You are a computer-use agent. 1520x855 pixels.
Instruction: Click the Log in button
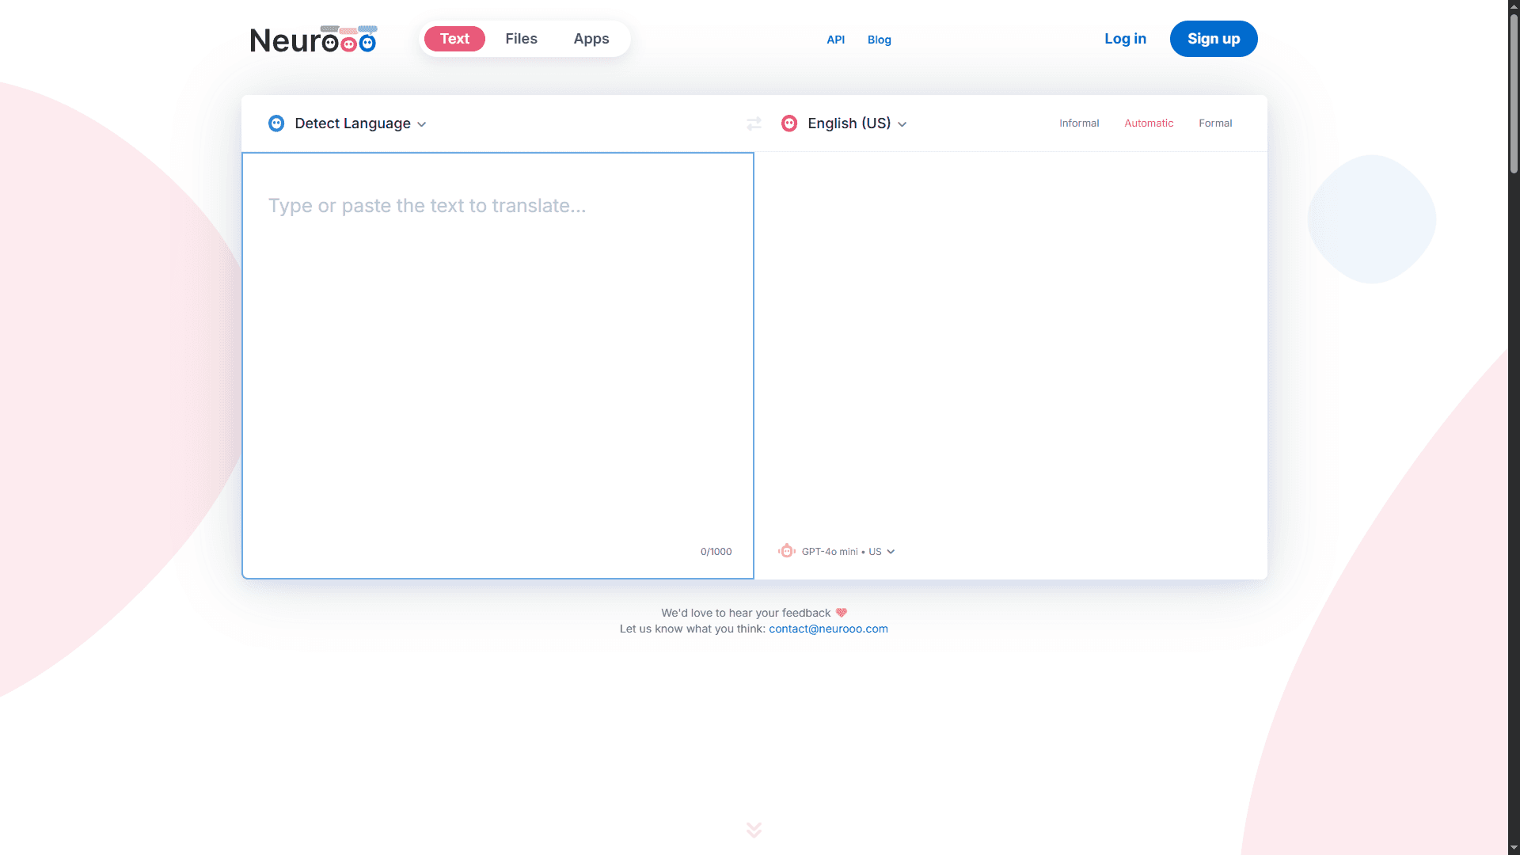click(x=1125, y=38)
